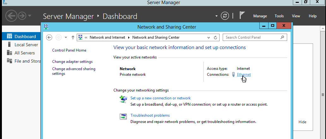Open the View menu
The height and width of the screenshot is (139, 326).
tap(296, 16)
